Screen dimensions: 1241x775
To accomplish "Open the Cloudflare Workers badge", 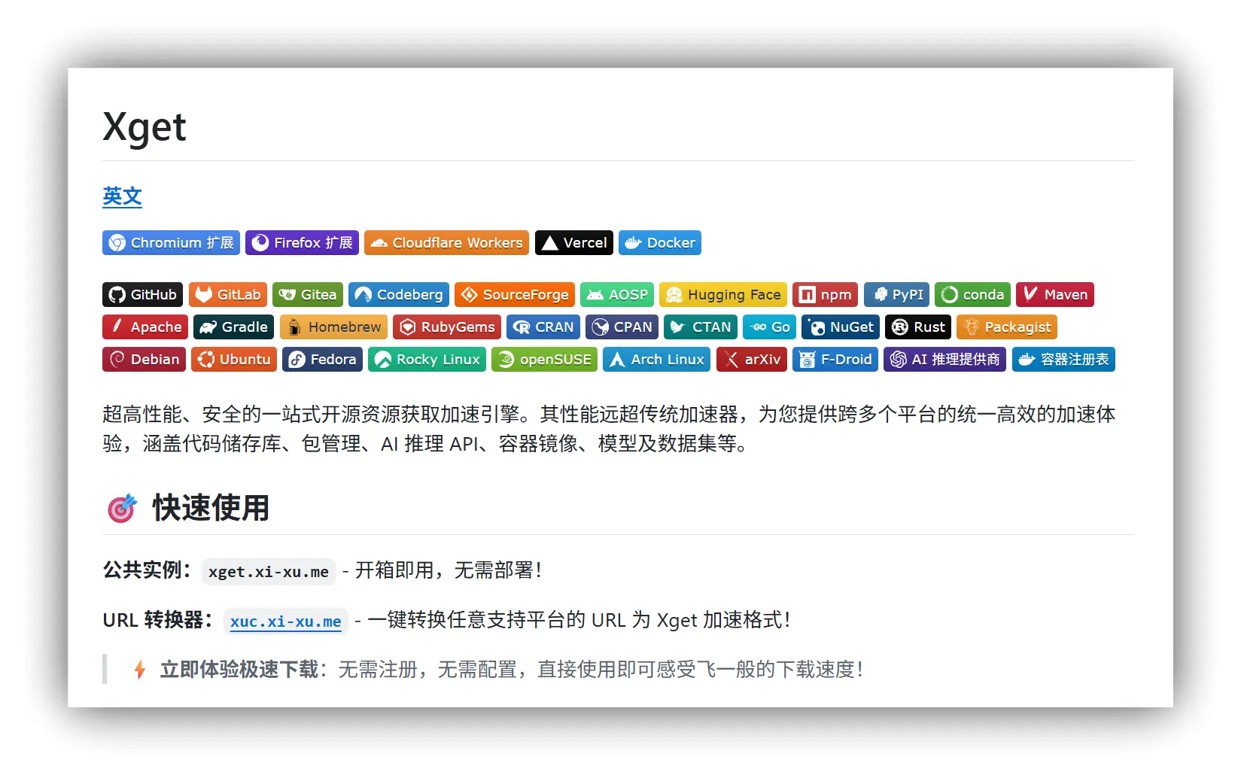I will tap(446, 243).
